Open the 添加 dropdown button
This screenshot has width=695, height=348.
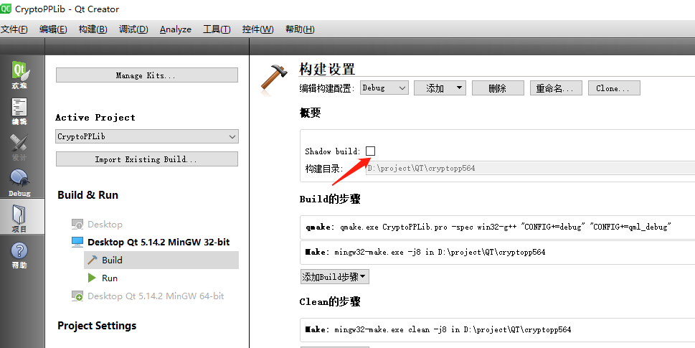click(x=440, y=88)
